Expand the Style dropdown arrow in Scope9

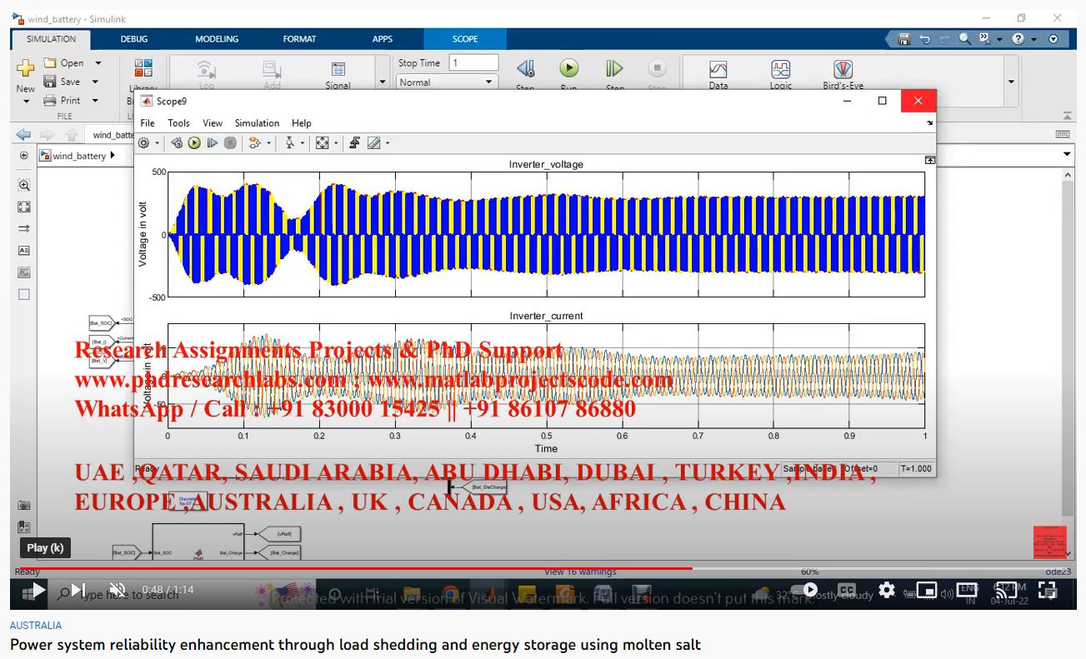pyautogui.click(x=388, y=144)
